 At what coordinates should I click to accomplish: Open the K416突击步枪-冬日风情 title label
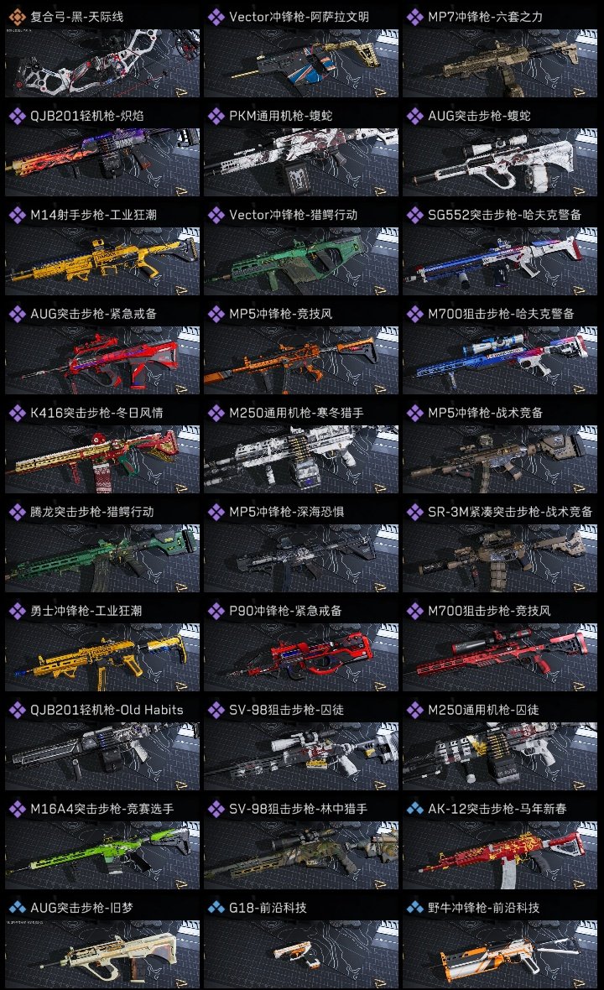click(x=96, y=413)
